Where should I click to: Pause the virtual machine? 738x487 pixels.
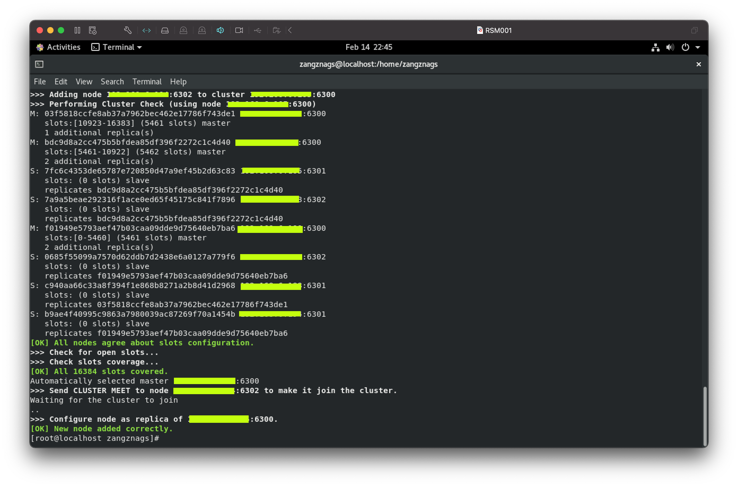77,30
